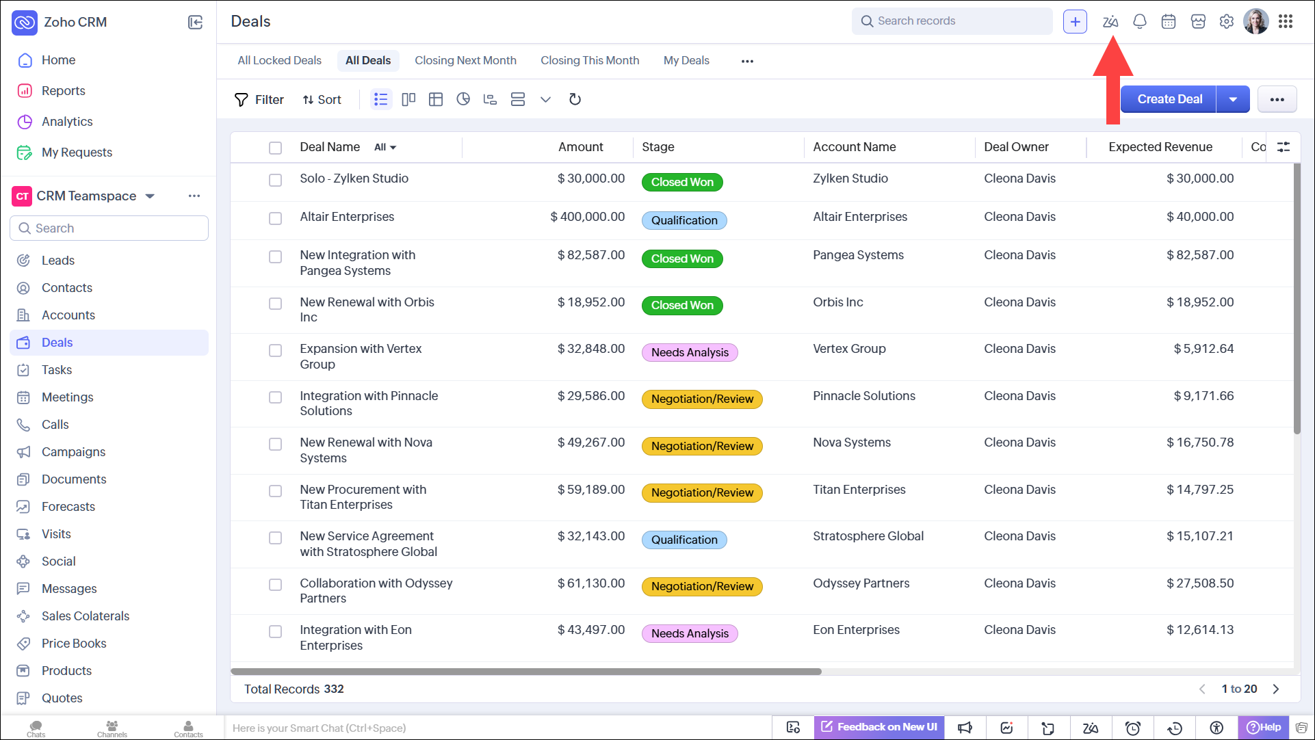Open the Filter panel
The width and height of the screenshot is (1315, 740).
[x=259, y=100]
